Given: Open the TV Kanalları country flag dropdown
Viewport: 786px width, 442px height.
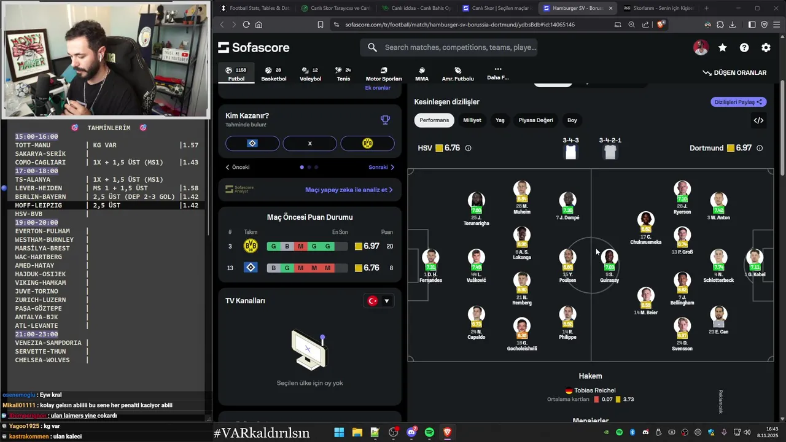Looking at the screenshot, I should pos(379,301).
